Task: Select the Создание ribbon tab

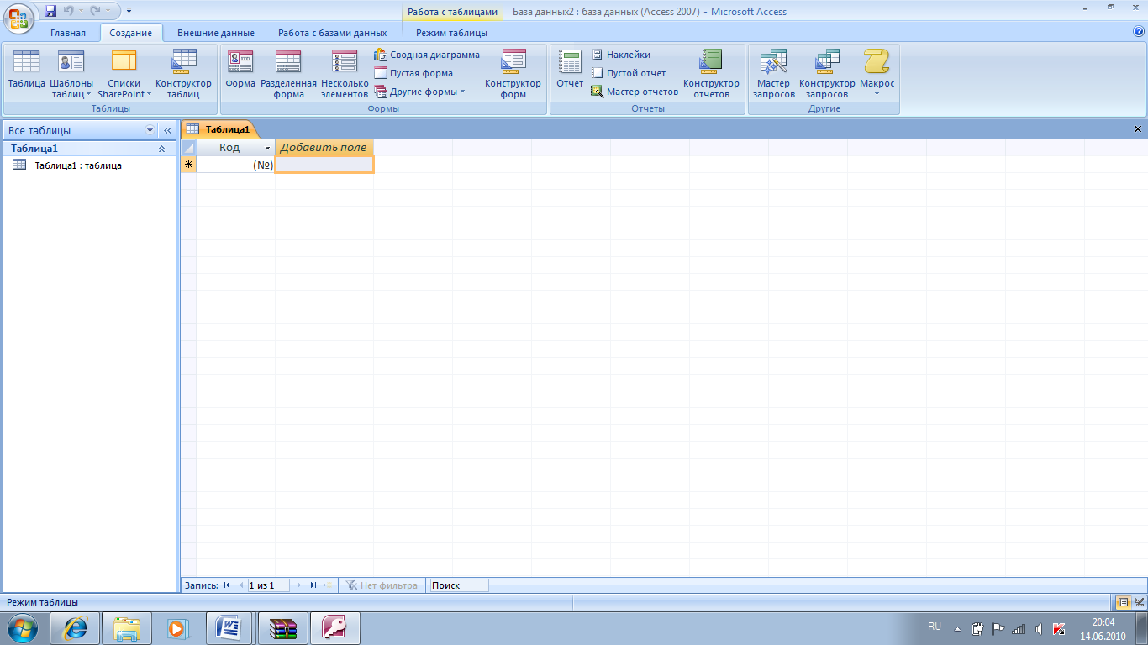Action: tap(131, 33)
